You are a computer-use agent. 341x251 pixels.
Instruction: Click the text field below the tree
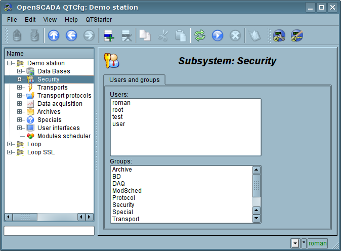(49, 231)
